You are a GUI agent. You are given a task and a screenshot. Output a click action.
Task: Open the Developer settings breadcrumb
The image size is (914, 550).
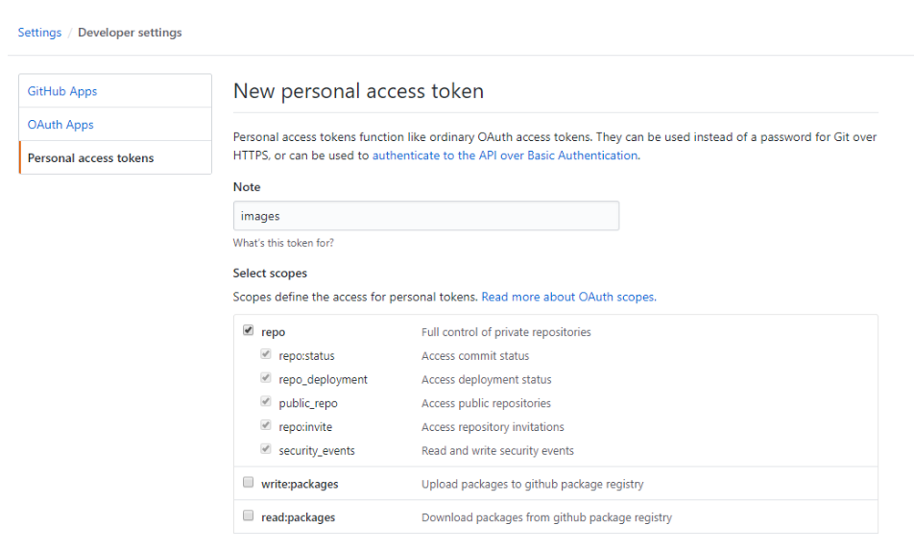pyautogui.click(x=130, y=33)
